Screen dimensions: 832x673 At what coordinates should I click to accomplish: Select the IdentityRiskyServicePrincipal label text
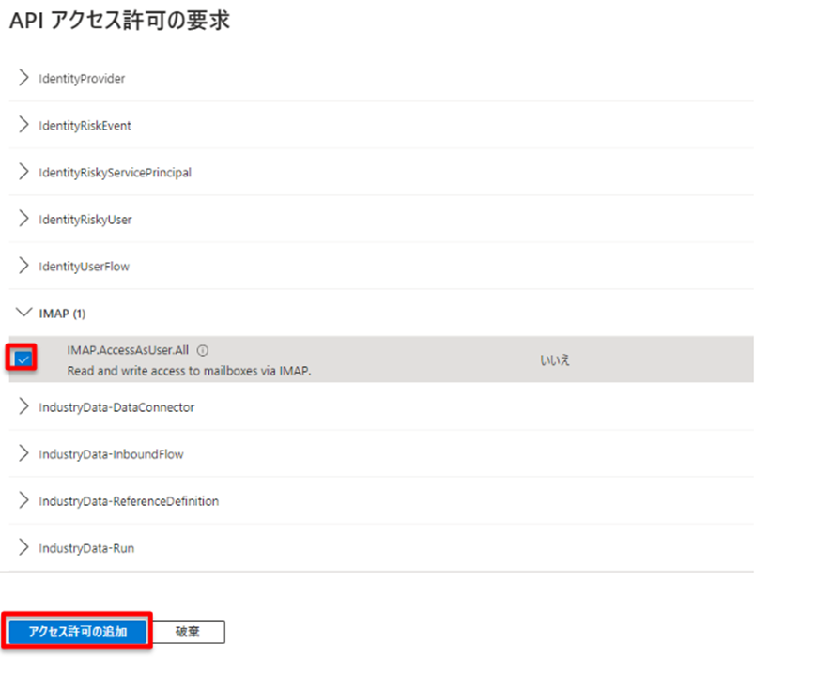(116, 173)
